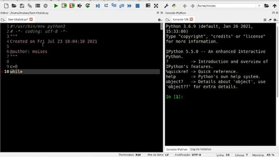279x157 pixels.
Task: Undock the editor pane
Action: point(158,13)
